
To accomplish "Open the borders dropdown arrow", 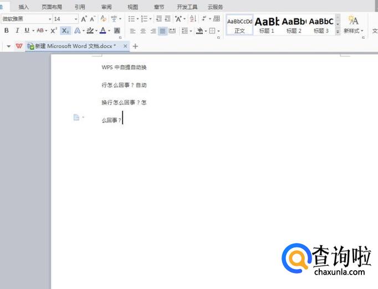I will (218, 31).
